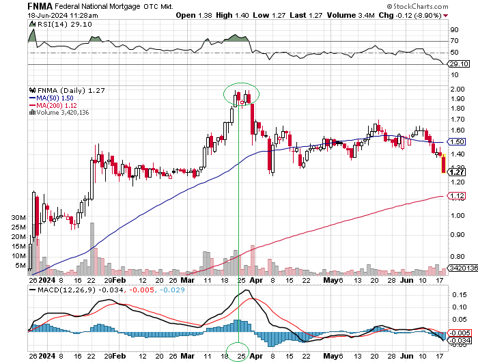Click the Feb label on MACD panel date axis
The image size is (478, 362).
(119, 356)
